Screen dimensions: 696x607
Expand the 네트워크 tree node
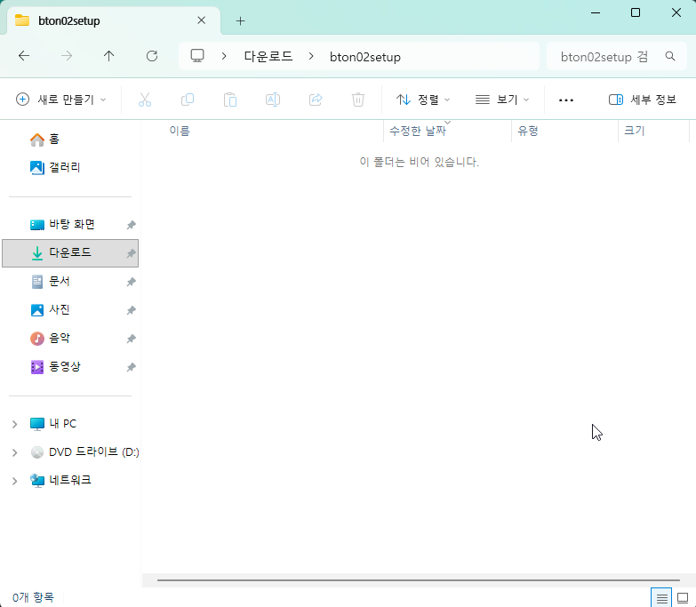(x=14, y=481)
